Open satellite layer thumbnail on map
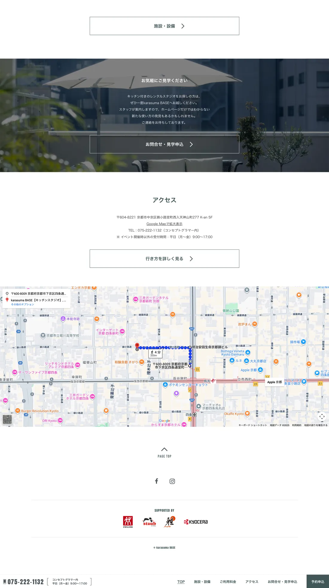 pos(7,419)
